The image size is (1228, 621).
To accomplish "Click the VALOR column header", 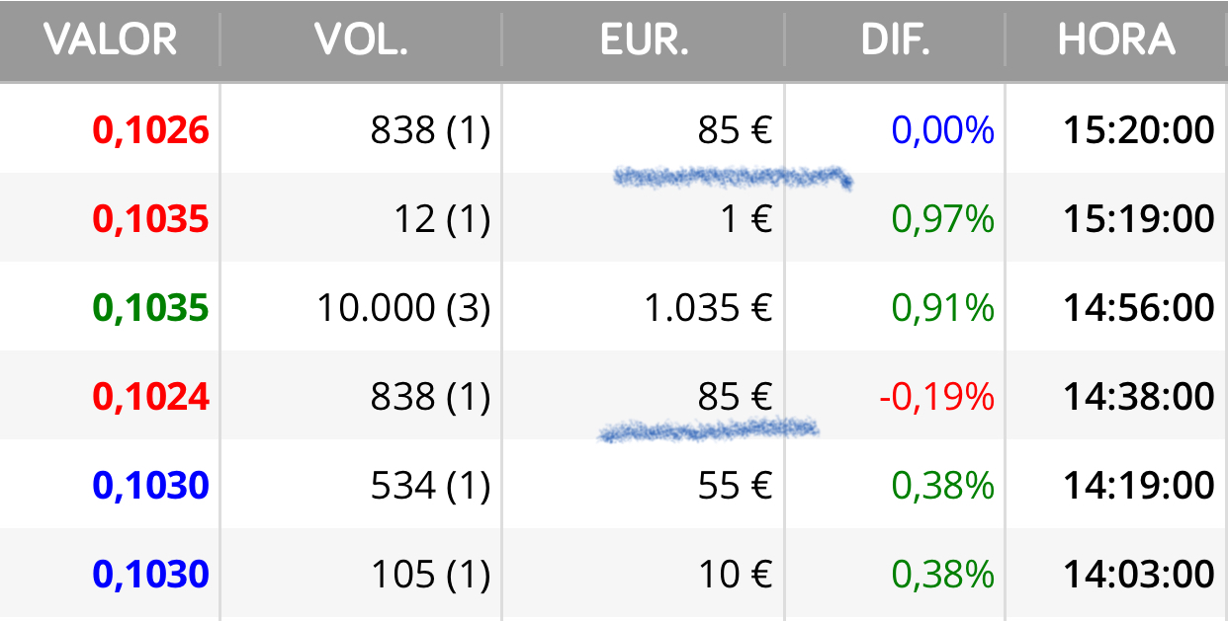I will pos(111,40).
